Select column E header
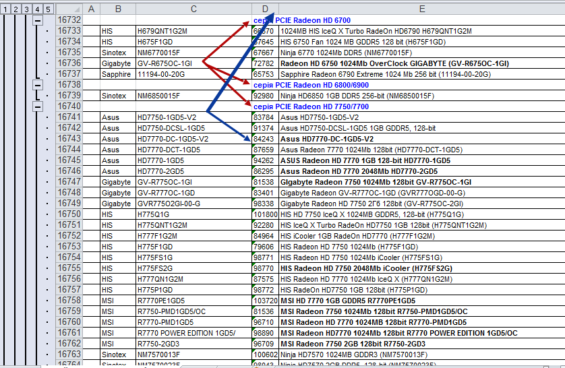The height and width of the screenshot is (368, 565). pyautogui.click(x=422, y=9)
